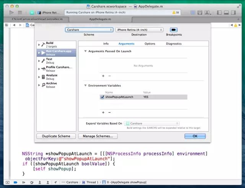This screenshot has width=245, height=188.
Task: Click the Step Over debug icon
Action: [32, 182]
